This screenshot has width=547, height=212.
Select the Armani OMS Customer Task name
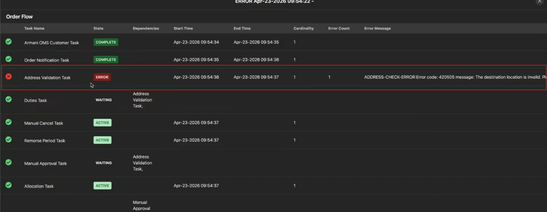tap(52, 43)
